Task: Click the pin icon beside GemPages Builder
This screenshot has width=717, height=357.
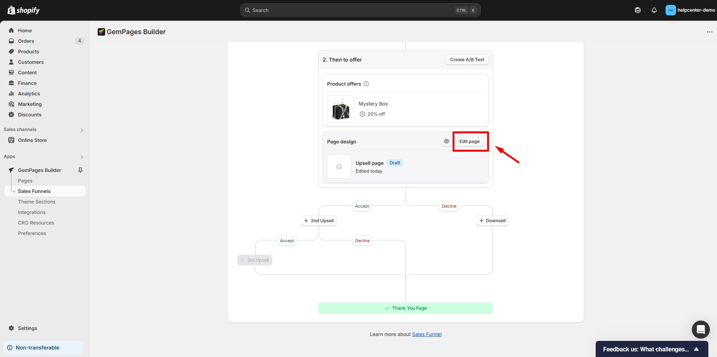Action: pos(80,170)
